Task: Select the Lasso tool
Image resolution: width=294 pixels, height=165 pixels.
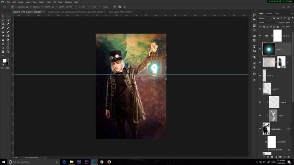Action: tap(3, 20)
